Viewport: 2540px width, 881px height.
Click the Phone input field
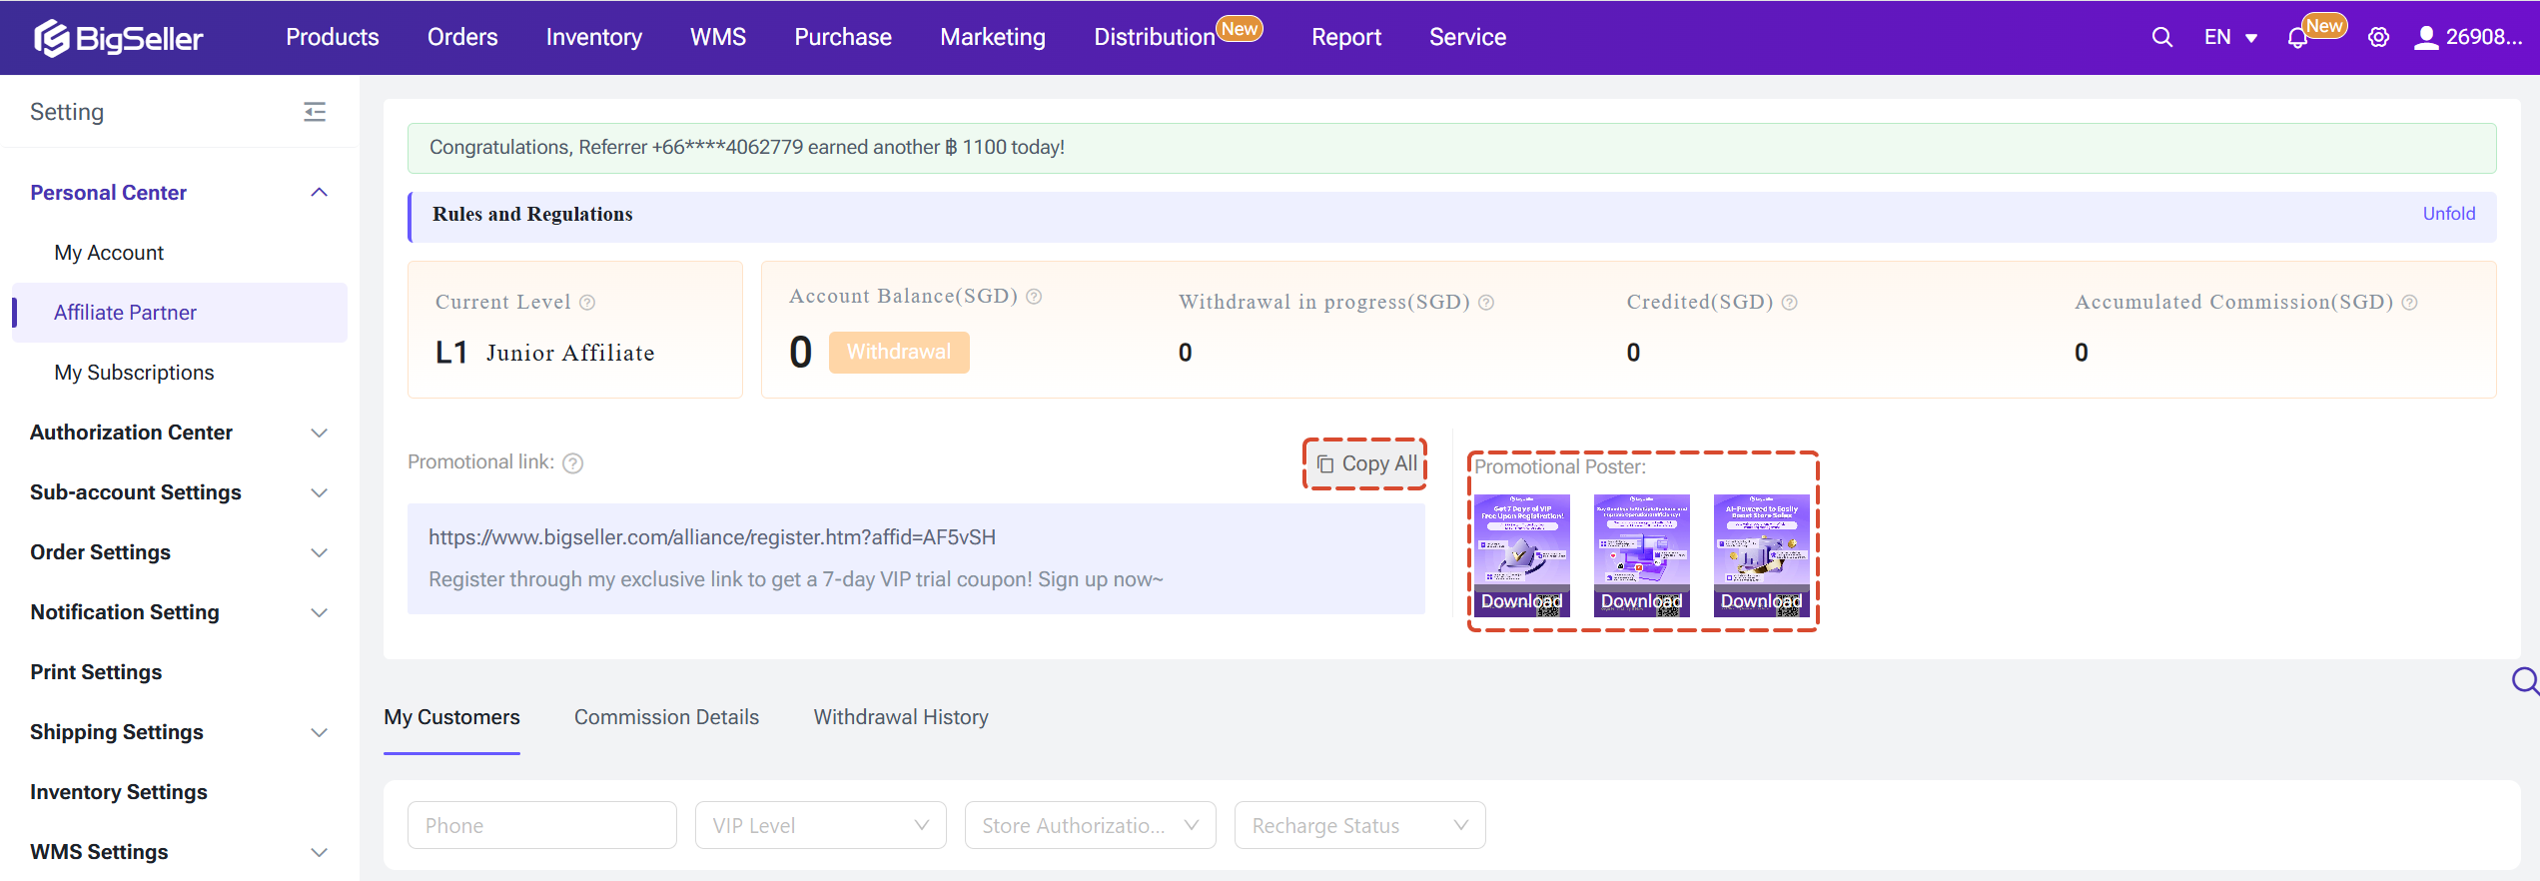click(x=542, y=825)
